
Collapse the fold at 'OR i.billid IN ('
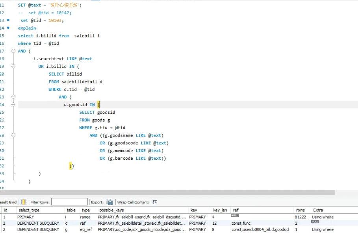13,66
